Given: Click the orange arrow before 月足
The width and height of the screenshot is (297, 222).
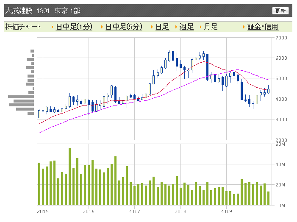Looking at the screenshot, I should tap(201, 27).
